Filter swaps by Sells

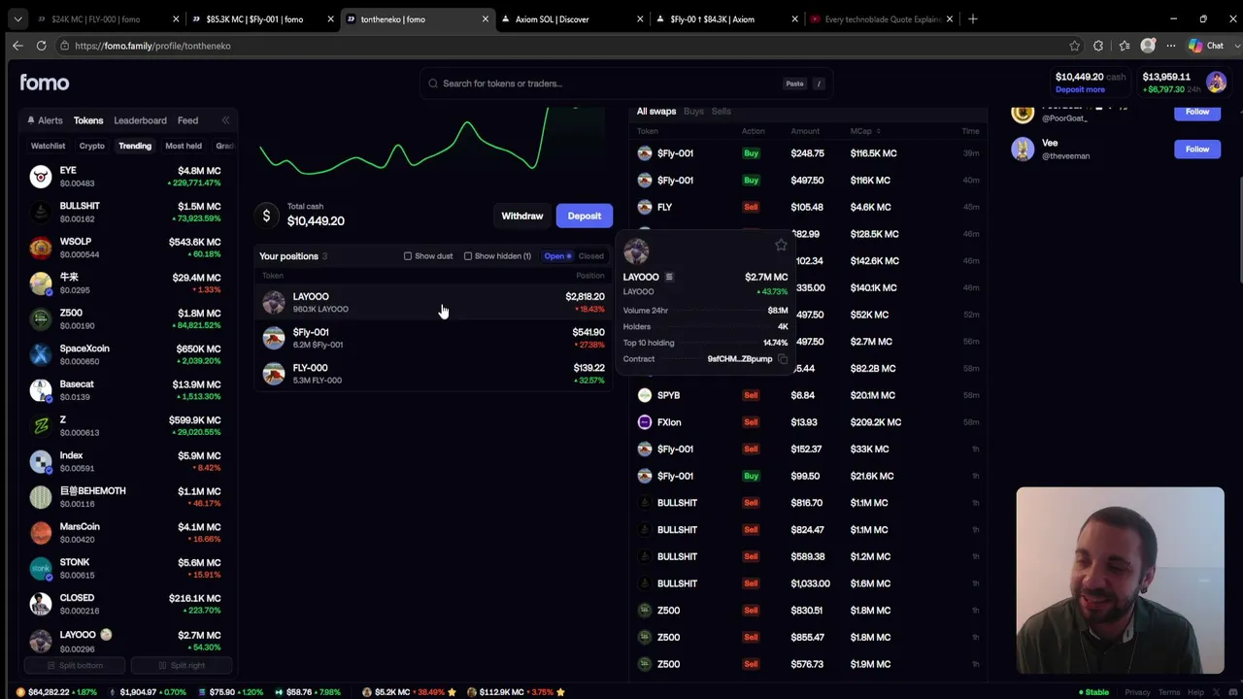[721, 112]
